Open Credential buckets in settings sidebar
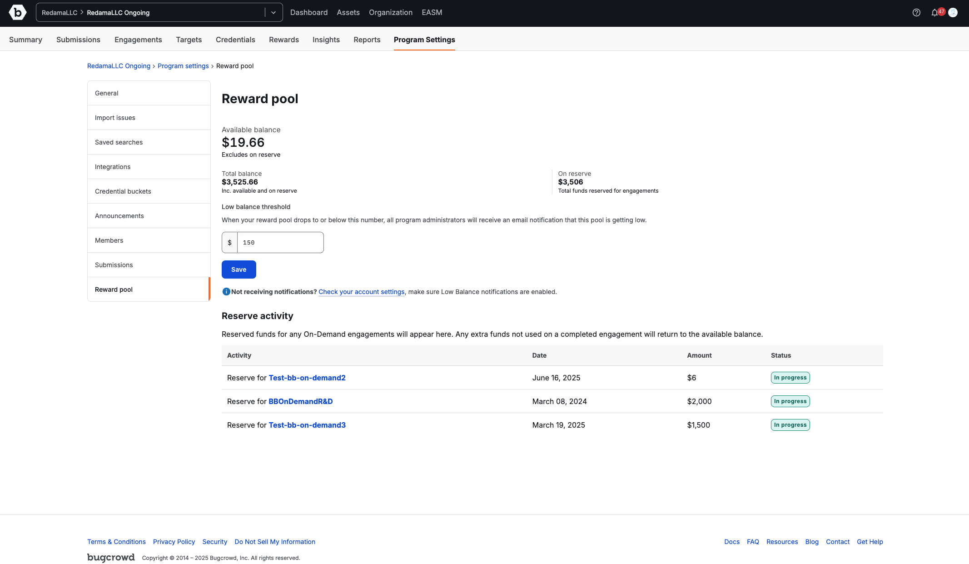 [x=149, y=191]
